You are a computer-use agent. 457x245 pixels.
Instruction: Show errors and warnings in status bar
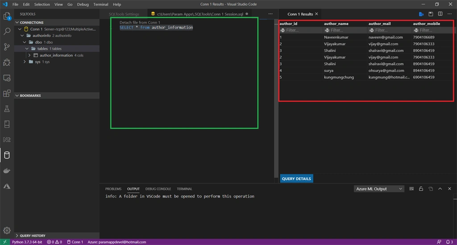[54, 242]
